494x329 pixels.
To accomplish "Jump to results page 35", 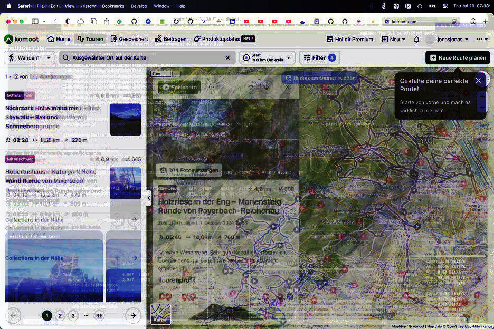I will coord(99,315).
